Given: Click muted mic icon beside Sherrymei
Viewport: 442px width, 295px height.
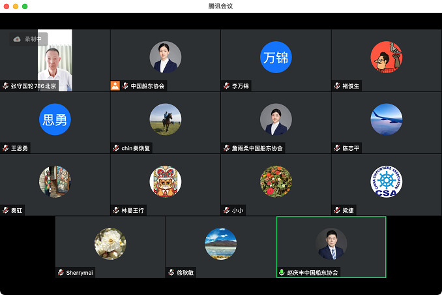Looking at the screenshot, I should (61, 272).
